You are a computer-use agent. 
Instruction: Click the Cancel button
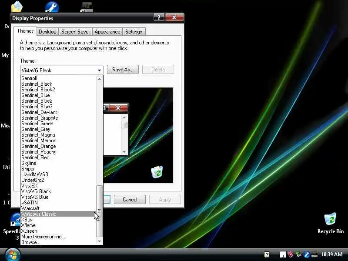pyautogui.click(x=130, y=200)
